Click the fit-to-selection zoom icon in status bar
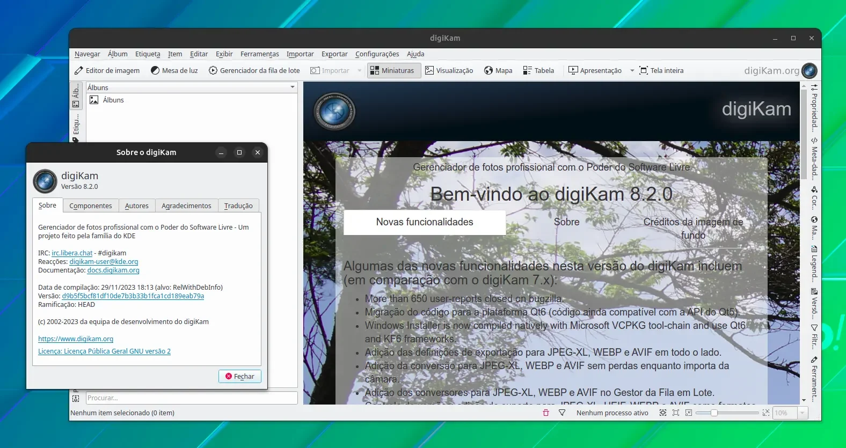846x448 pixels. point(663,413)
